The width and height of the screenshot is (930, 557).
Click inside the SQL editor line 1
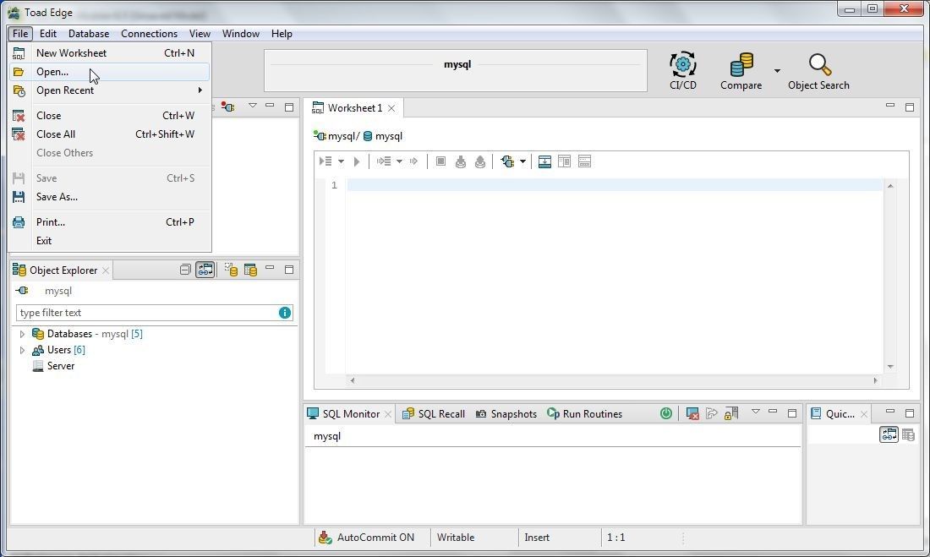pyautogui.click(x=615, y=185)
